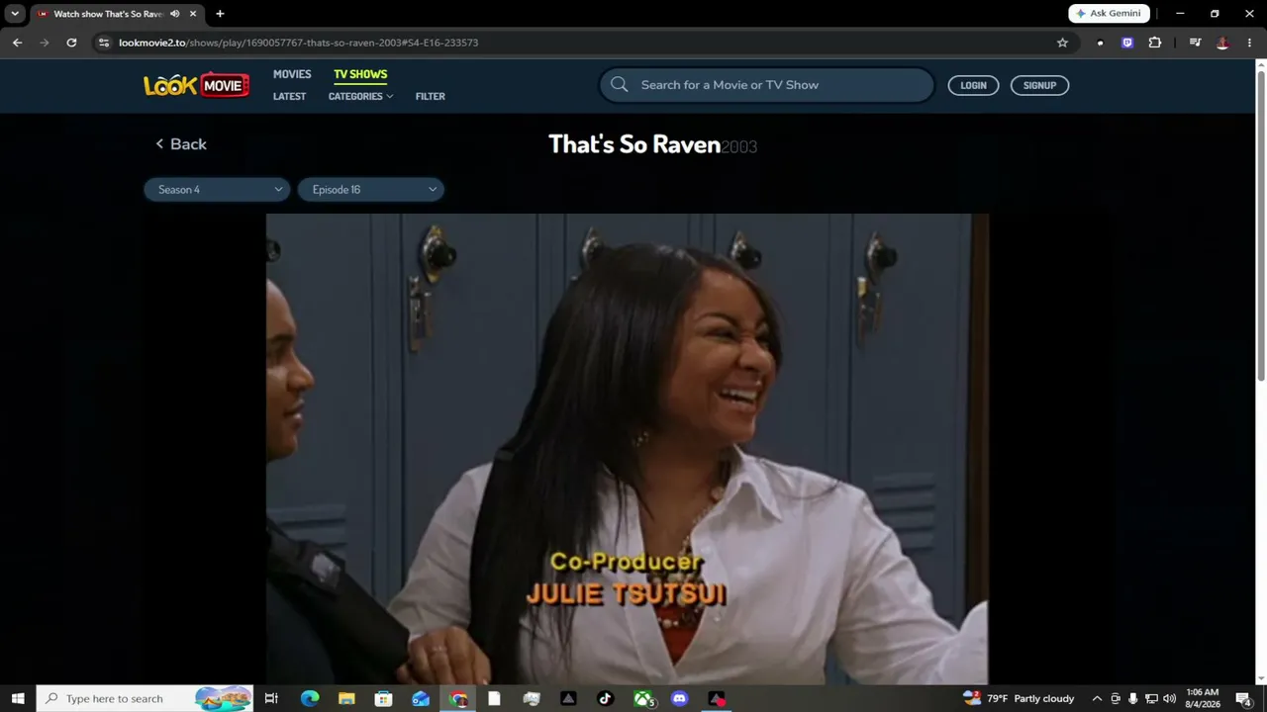Open Discord from the taskbar
Image resolution: width=1267 pixels, height=712 pixels.
(680, 698)
